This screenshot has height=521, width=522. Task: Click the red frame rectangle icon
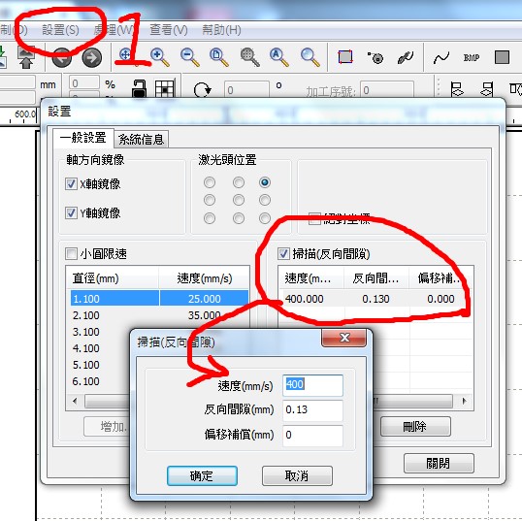(345, 57)
